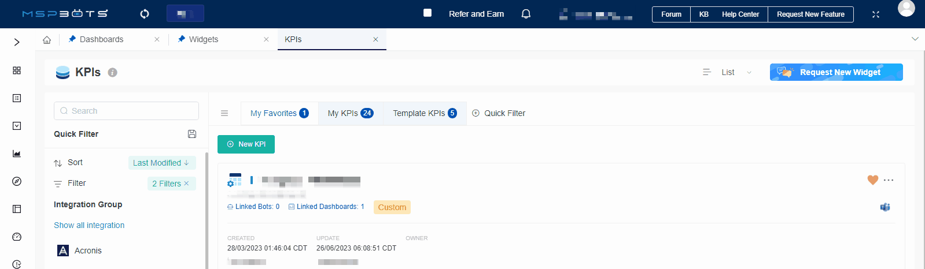Screen dimensions: 925x269
Task: Click the KPI search input field
Action: [126, 111]
